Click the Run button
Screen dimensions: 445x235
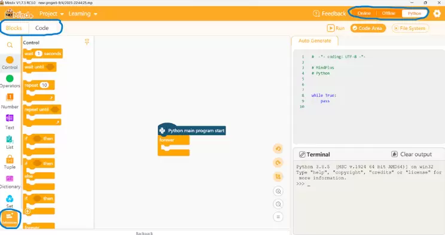pos(336,28)
